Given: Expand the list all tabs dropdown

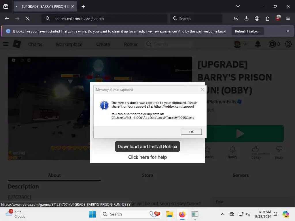Looking at the screenshot, I should (238, 6).
